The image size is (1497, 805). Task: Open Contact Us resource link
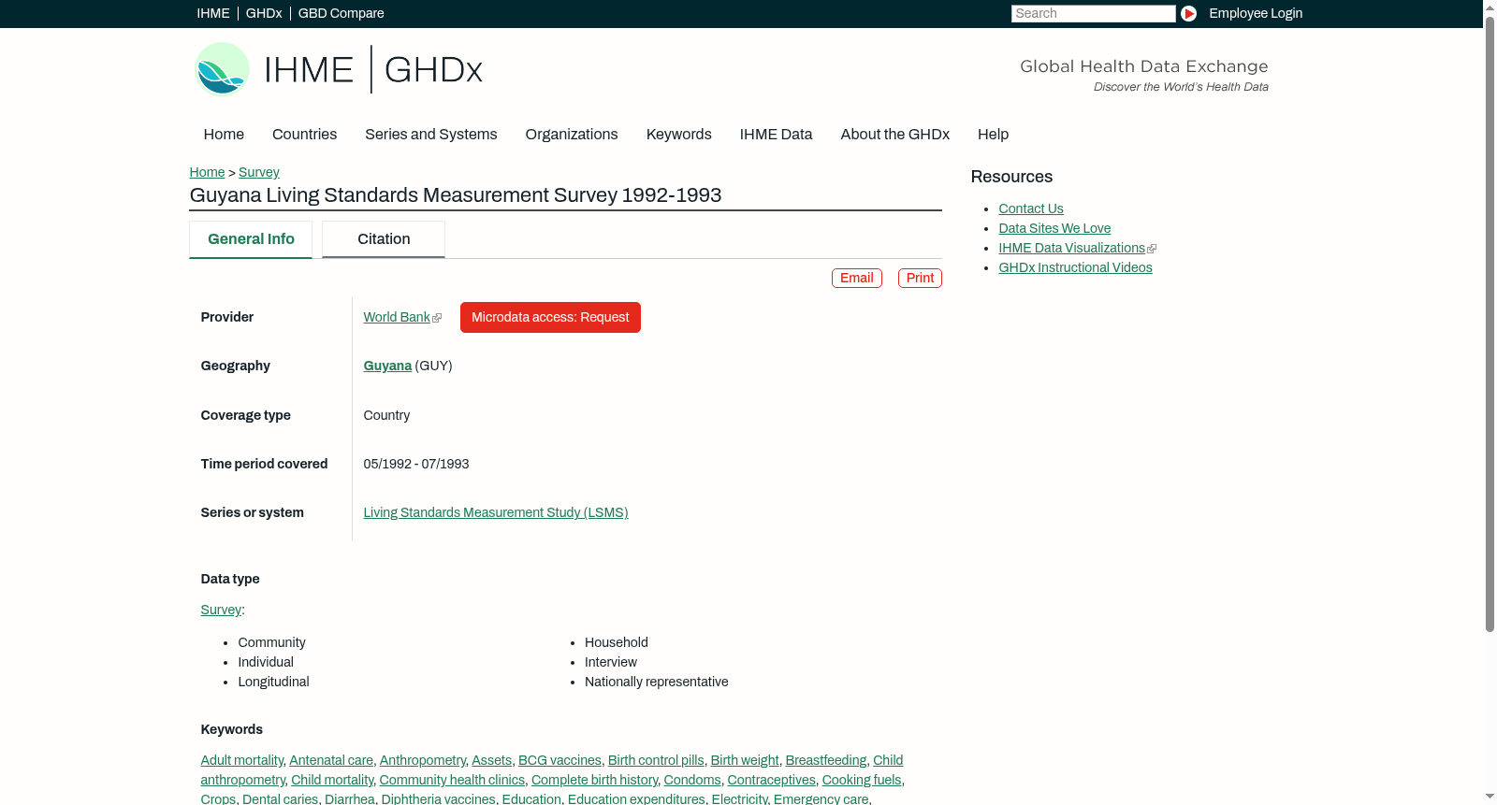click(1031, 208)
